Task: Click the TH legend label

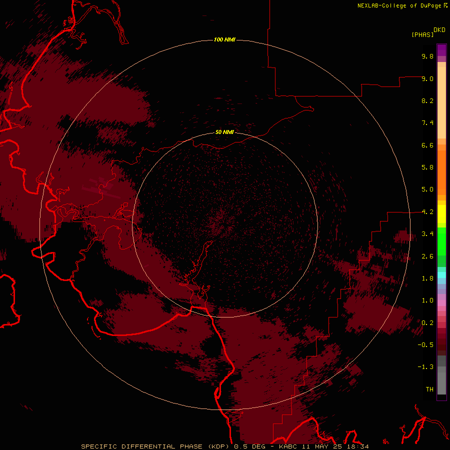Action: click(429, 389)
